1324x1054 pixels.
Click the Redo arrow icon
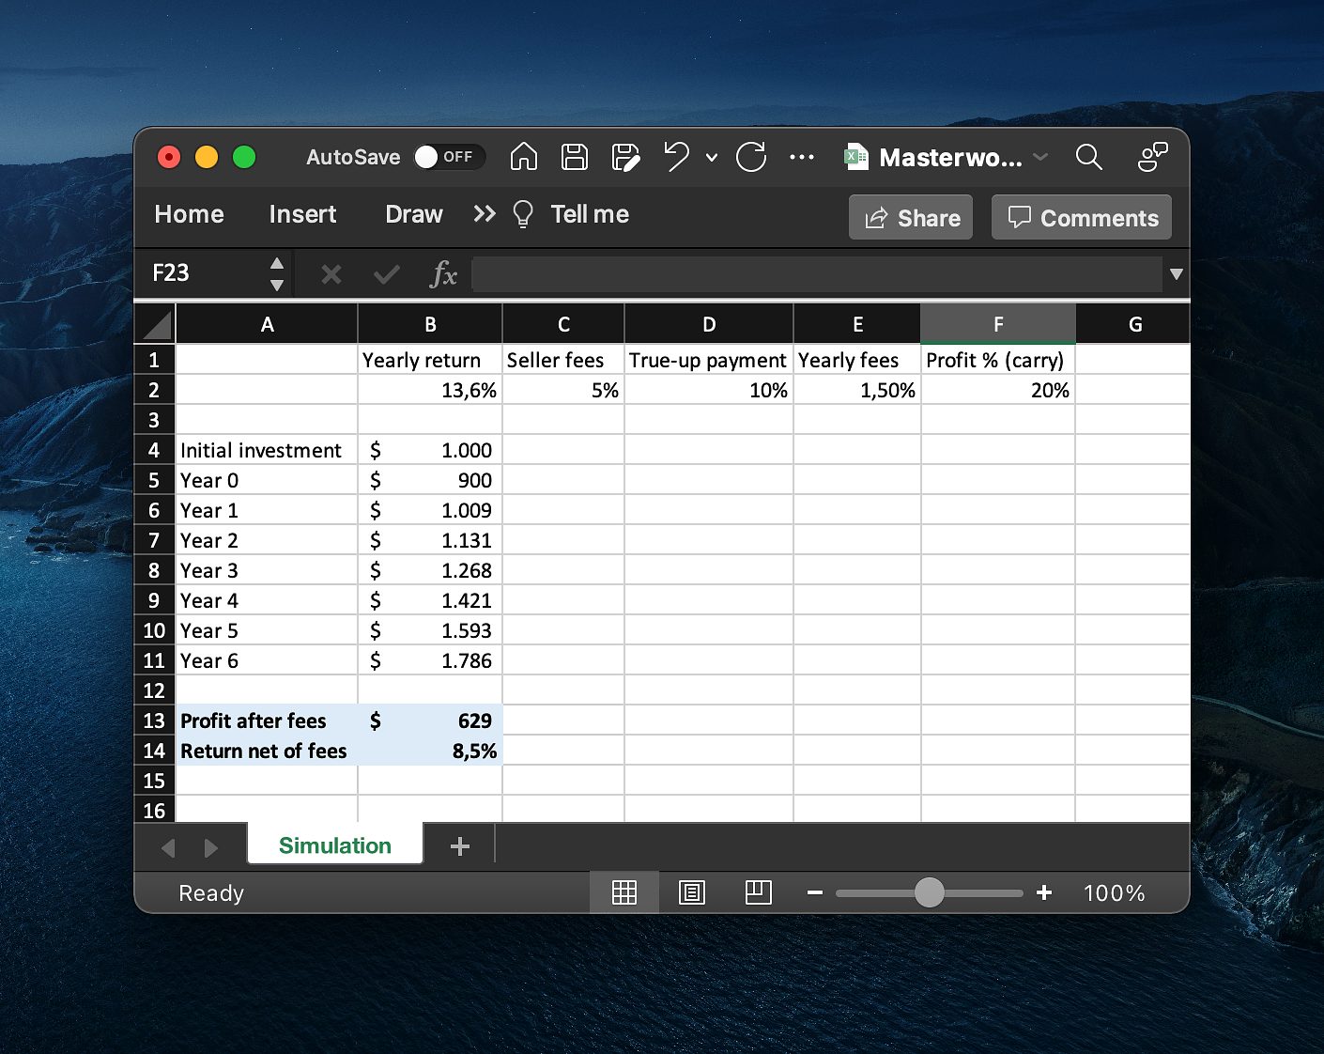[751, 157]
